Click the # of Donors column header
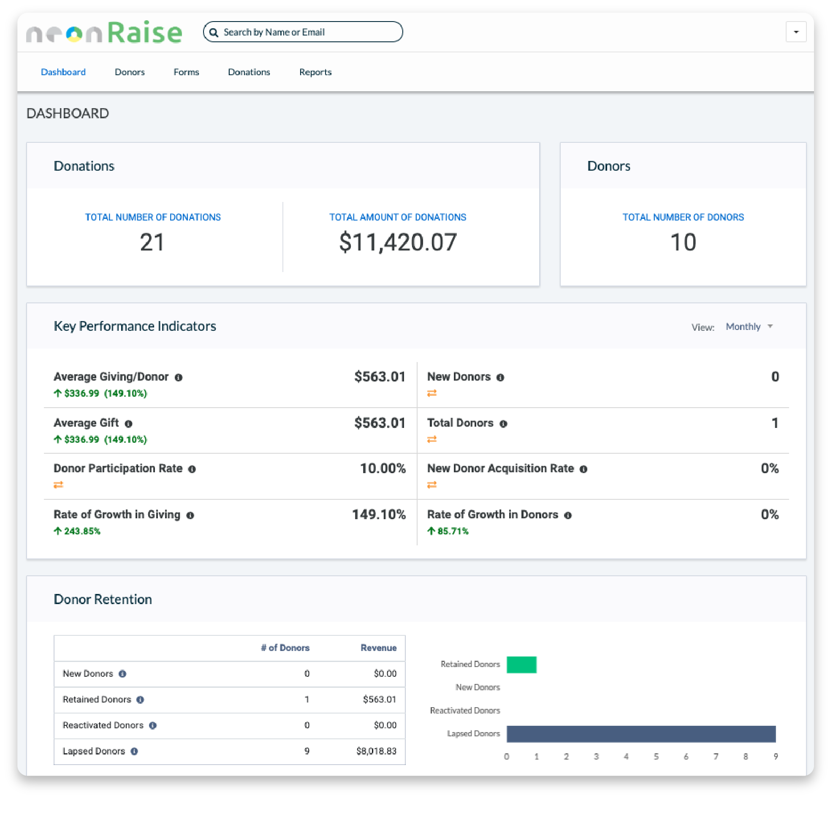The width and height of the screenshot is (833, 817). point(285,648)
